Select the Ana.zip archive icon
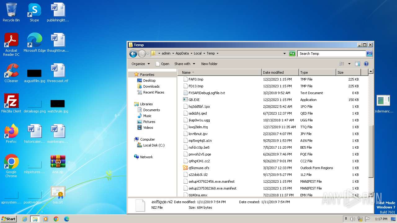 58,164
